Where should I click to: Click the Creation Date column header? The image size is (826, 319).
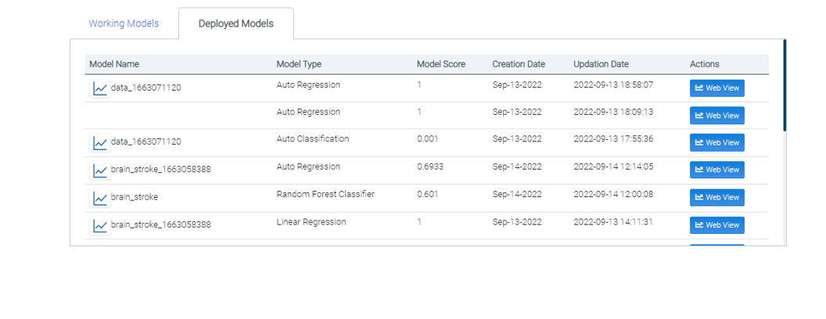519,64
